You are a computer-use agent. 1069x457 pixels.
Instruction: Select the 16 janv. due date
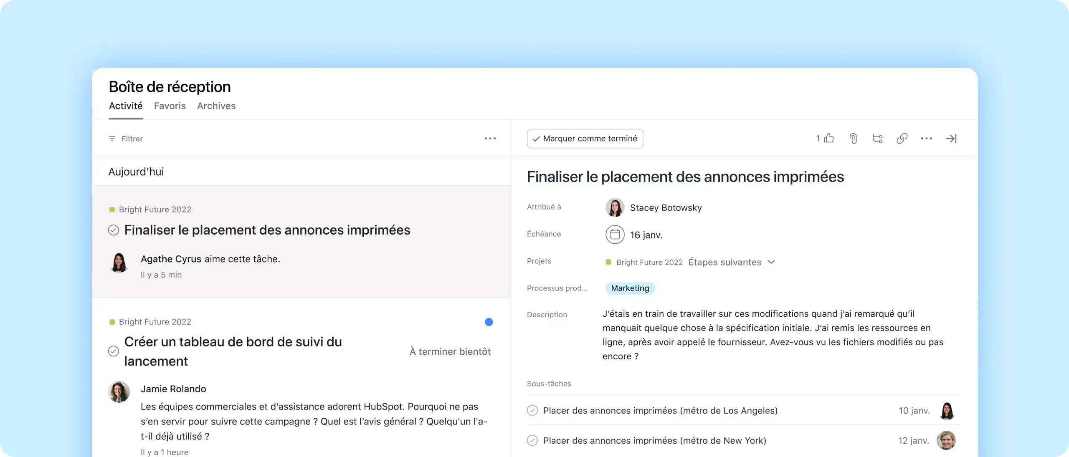point(646,235)
